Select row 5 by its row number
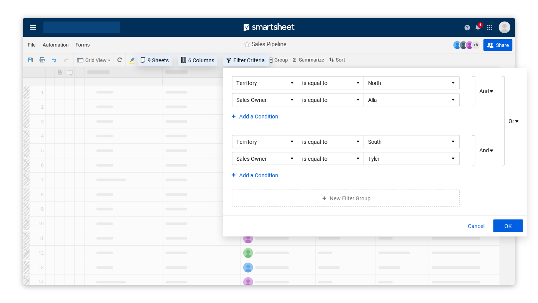The image size is (538, 303). 42,150
